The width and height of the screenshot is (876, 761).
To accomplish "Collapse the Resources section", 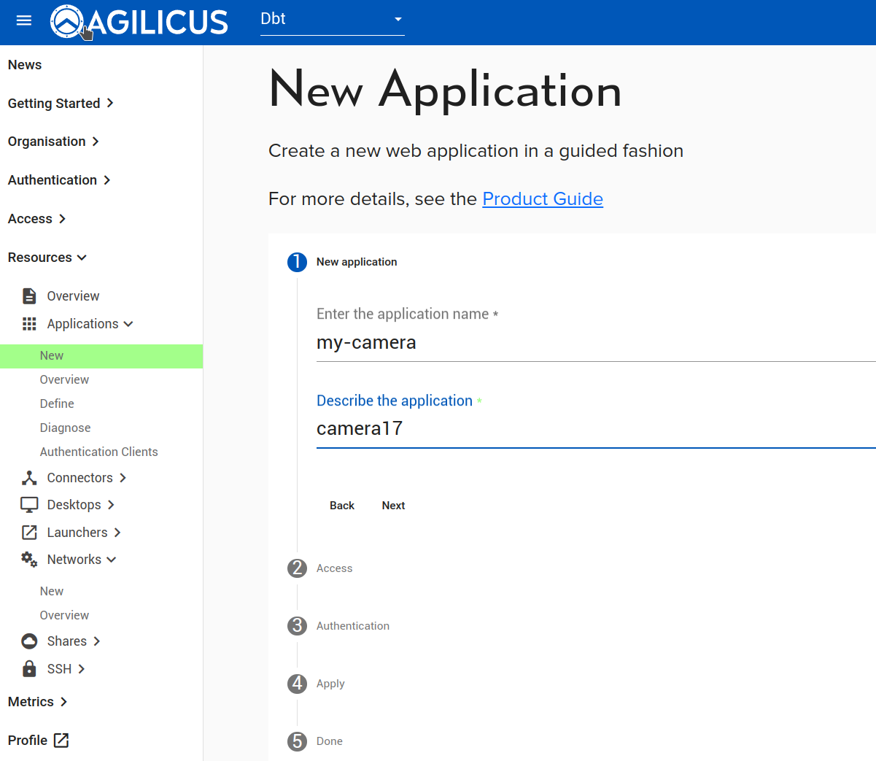I will click(47, 257).
